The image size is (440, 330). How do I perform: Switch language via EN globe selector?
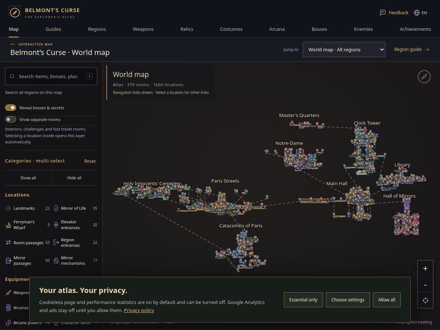click(420, 12)
